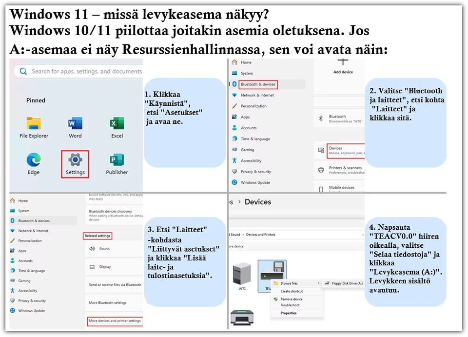Choose 'Troubleshoot' in the context menu
This screenshot has width=468, height=337.
click(x=297, y=305)
